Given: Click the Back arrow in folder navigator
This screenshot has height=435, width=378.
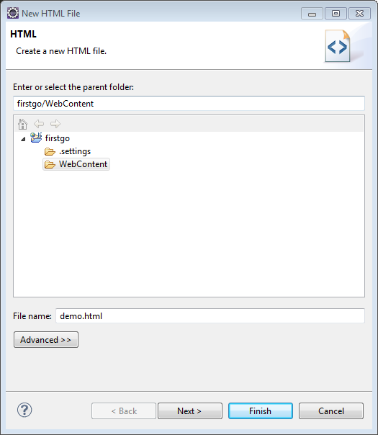Looking at the screenshot, I should pos(39,124).
